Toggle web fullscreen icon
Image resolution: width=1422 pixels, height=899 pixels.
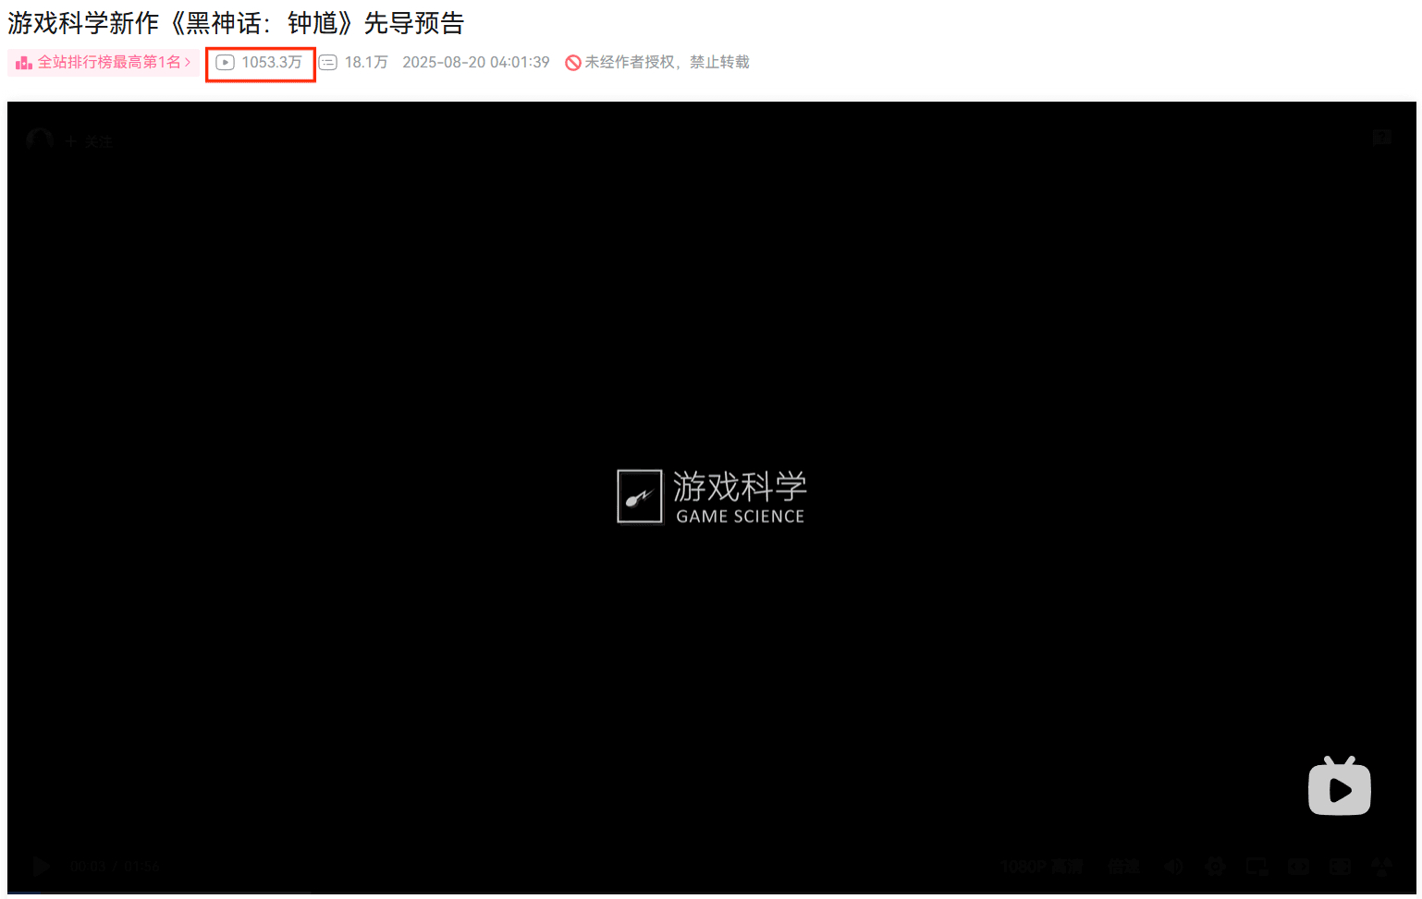click(1340, 867)
